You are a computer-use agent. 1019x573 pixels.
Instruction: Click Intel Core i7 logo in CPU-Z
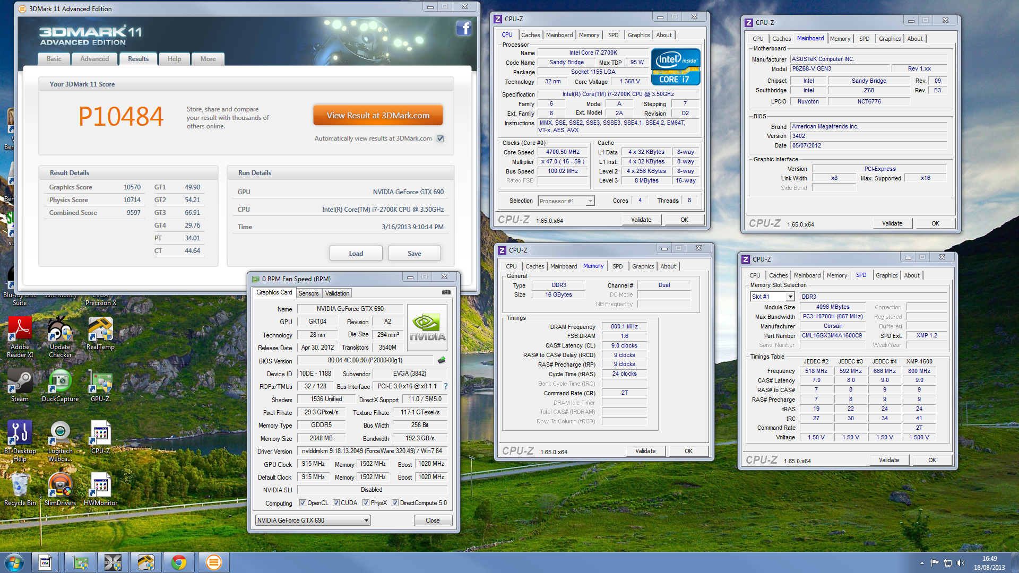(x=675, y=67)
